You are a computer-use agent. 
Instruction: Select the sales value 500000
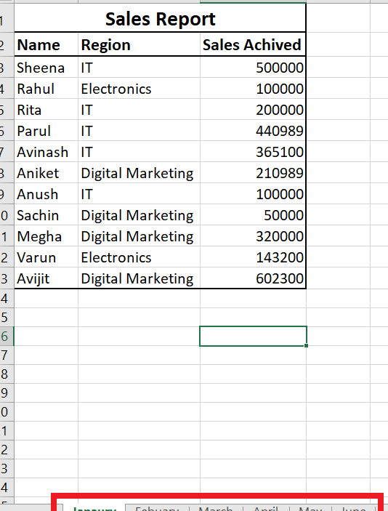point(253,68)
